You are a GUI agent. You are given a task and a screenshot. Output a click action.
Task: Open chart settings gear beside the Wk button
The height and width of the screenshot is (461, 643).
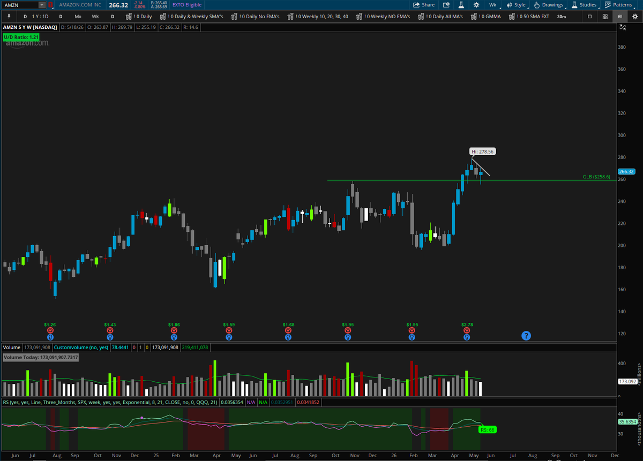pos(476,5)
